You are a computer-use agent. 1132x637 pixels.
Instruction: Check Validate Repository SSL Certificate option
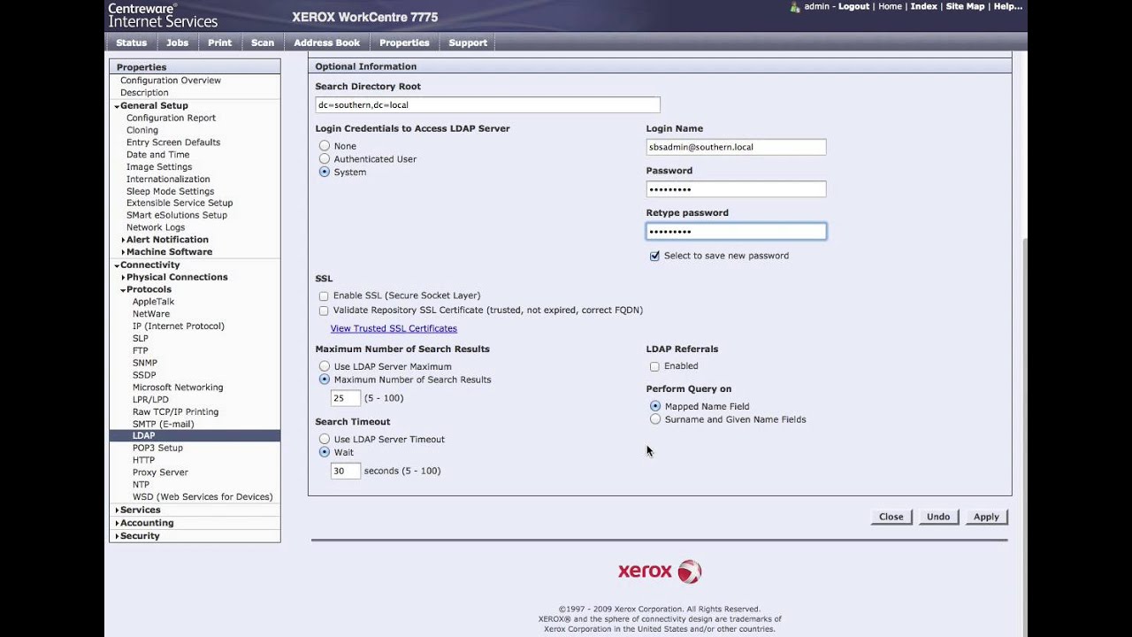click(x=324, y=311)
